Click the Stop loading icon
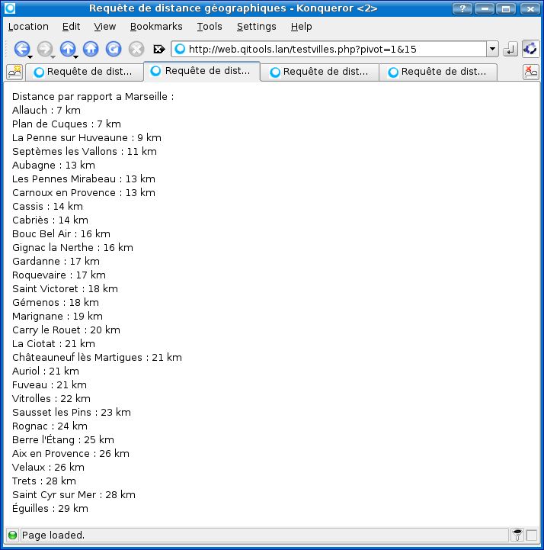Image resolution: width=544 pixels, height=550 pixels. 136,49
